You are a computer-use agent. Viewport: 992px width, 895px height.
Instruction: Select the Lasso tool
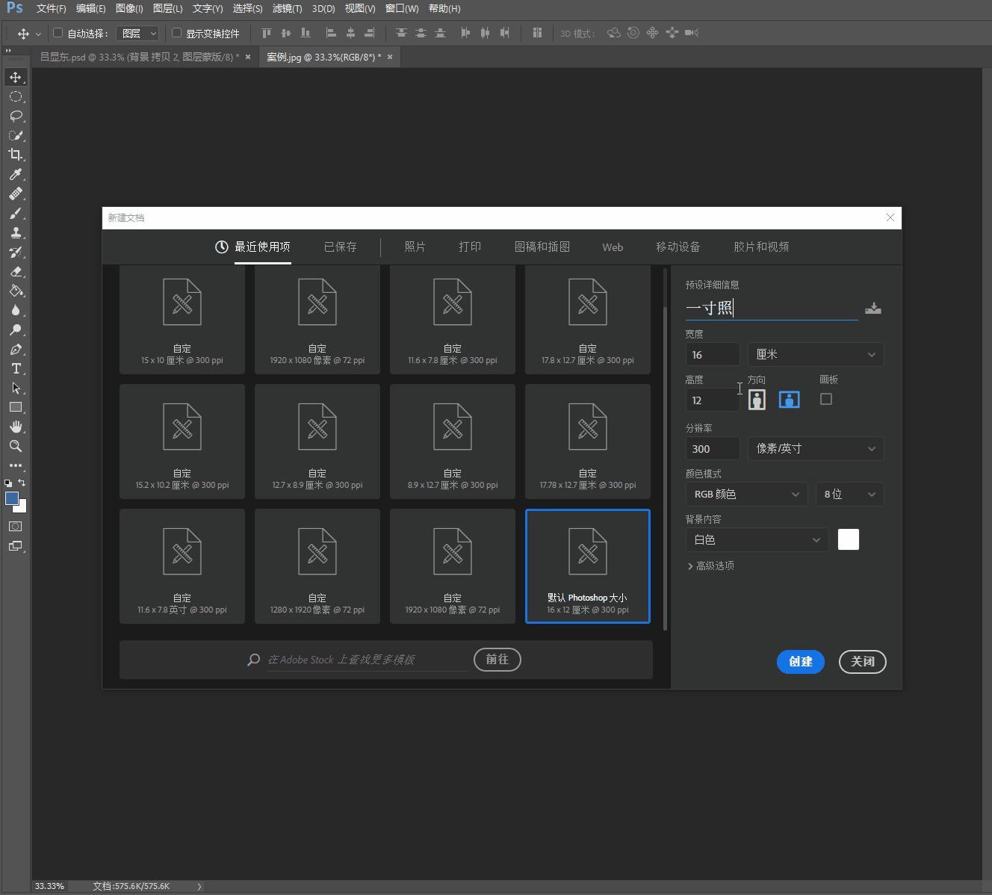(15, 116)
